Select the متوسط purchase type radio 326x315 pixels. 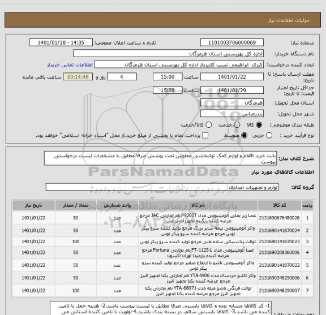pos(244,136)
